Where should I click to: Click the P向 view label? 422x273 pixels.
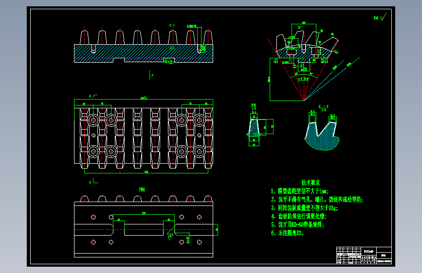[142, 189]
